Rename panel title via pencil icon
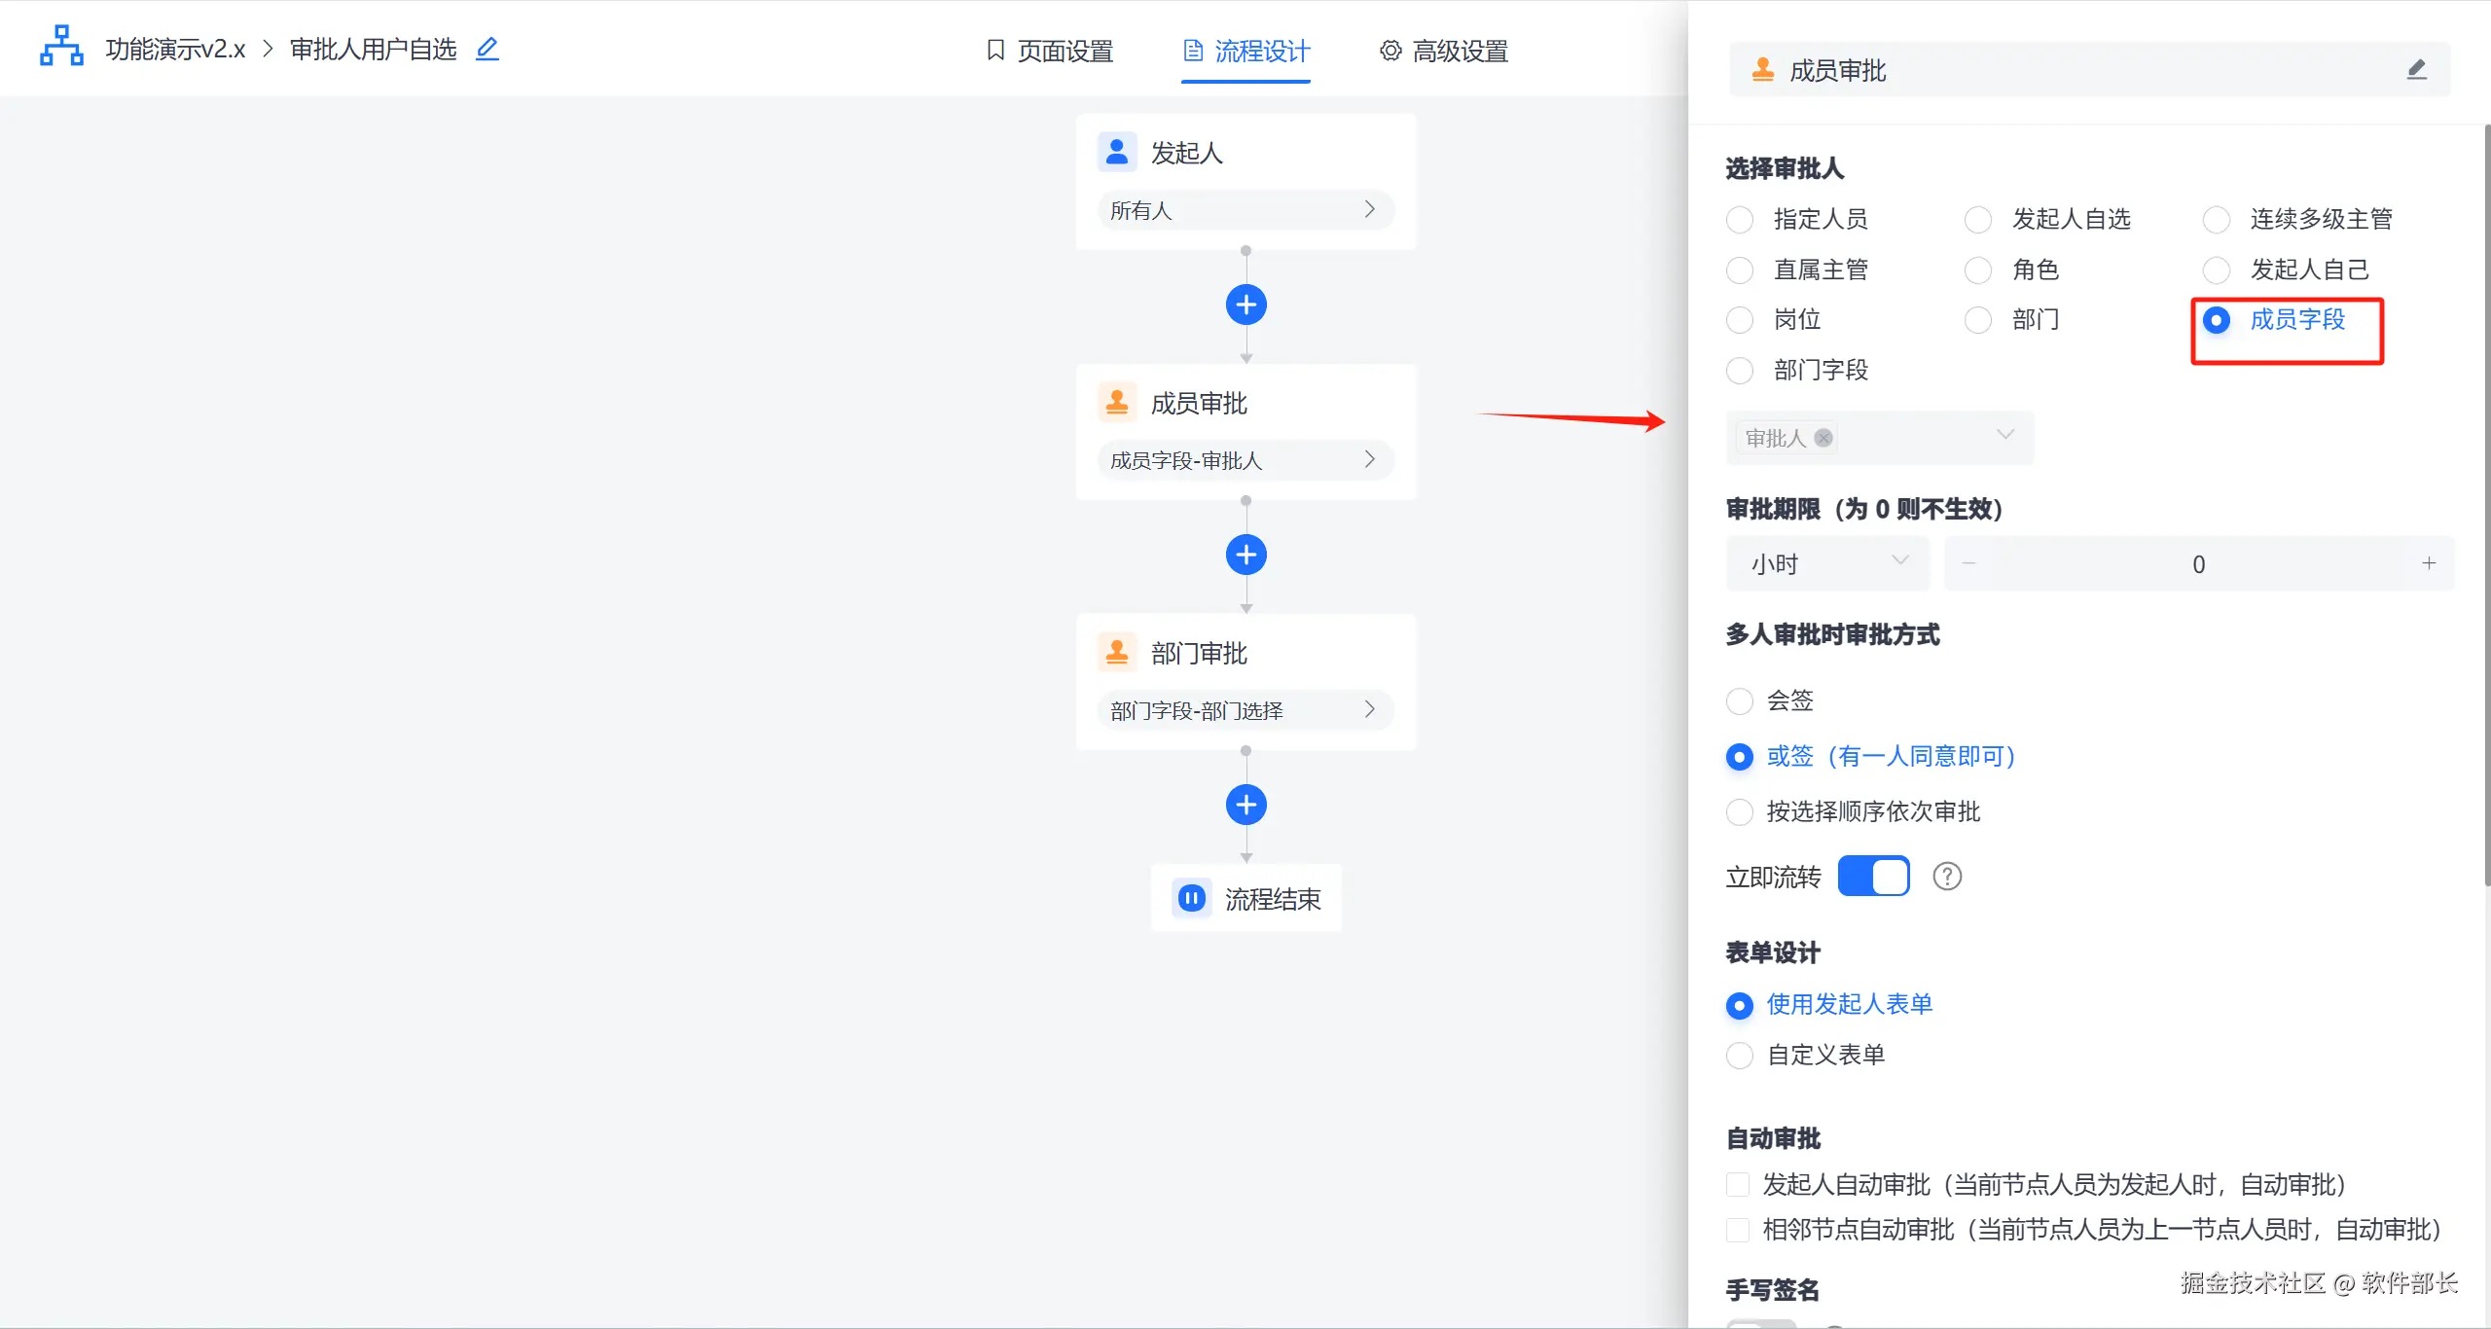2491x1329 pixels. (2416, 70)
